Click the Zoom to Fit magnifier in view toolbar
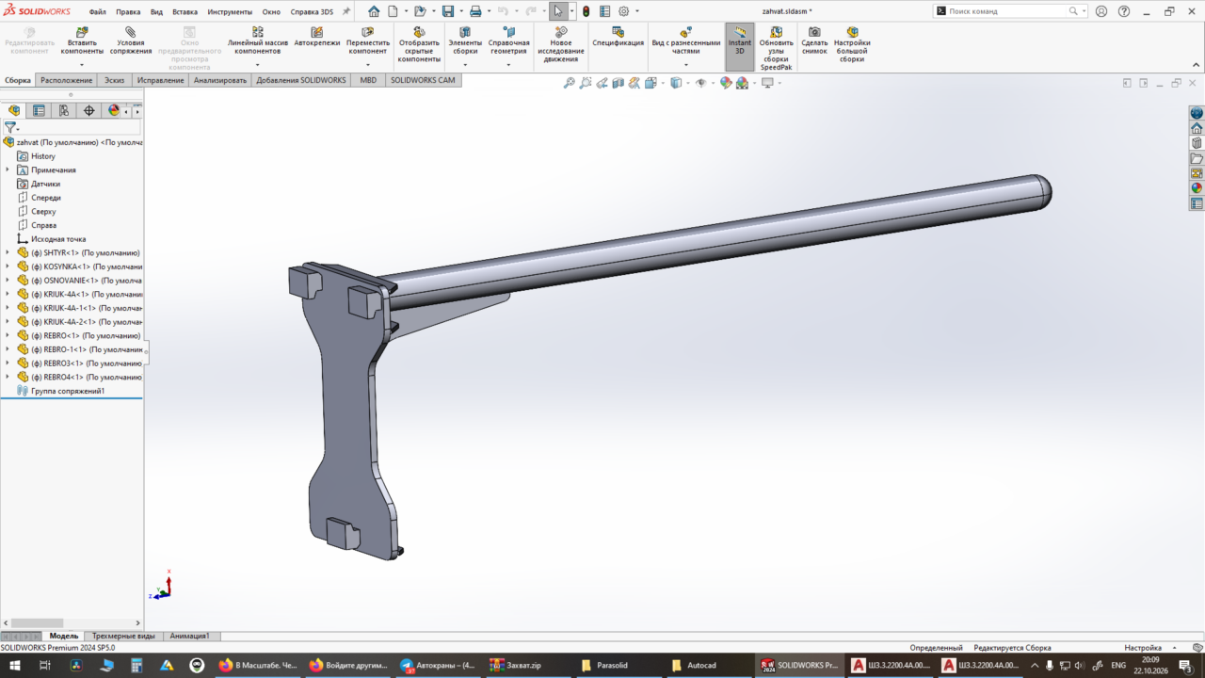The height and width of the screenshot is (678, 1205). coord(569,83)
